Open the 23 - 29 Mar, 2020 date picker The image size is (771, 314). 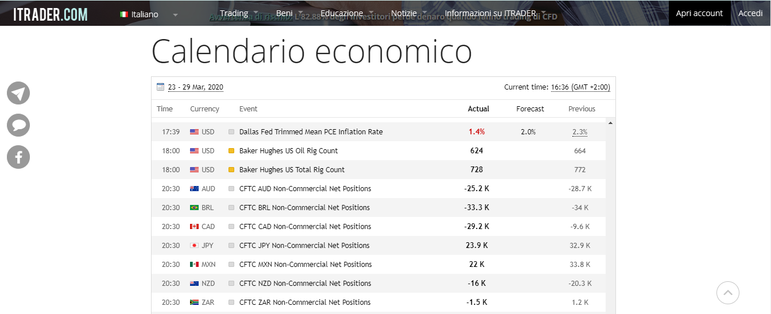[x=196, y=87]
